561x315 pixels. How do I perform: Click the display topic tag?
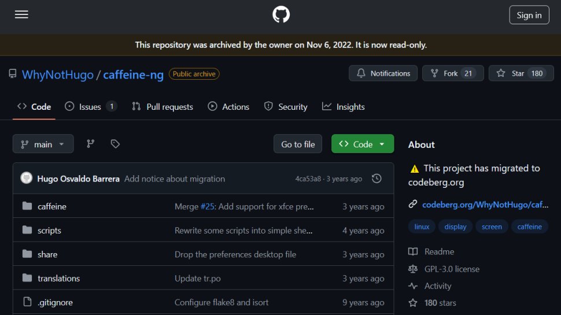click(x=455, y=227)
